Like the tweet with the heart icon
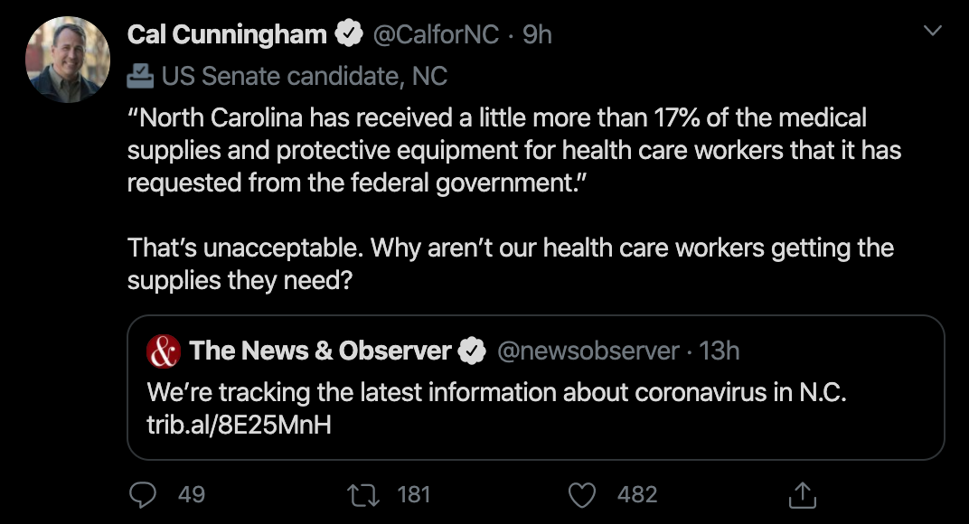Screen dimensions: 969x524 tap(584, 494)
